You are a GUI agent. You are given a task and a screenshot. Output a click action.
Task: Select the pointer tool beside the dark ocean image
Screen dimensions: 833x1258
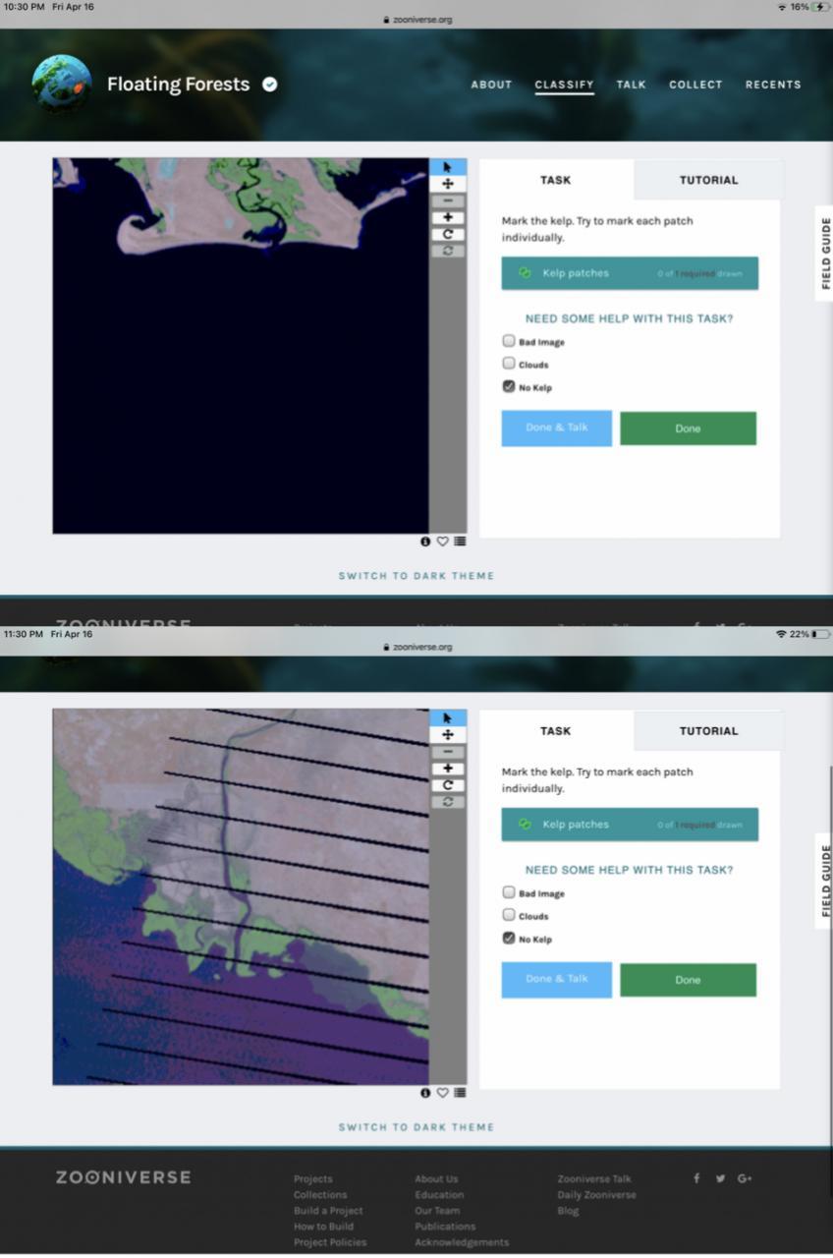(448, 167)
